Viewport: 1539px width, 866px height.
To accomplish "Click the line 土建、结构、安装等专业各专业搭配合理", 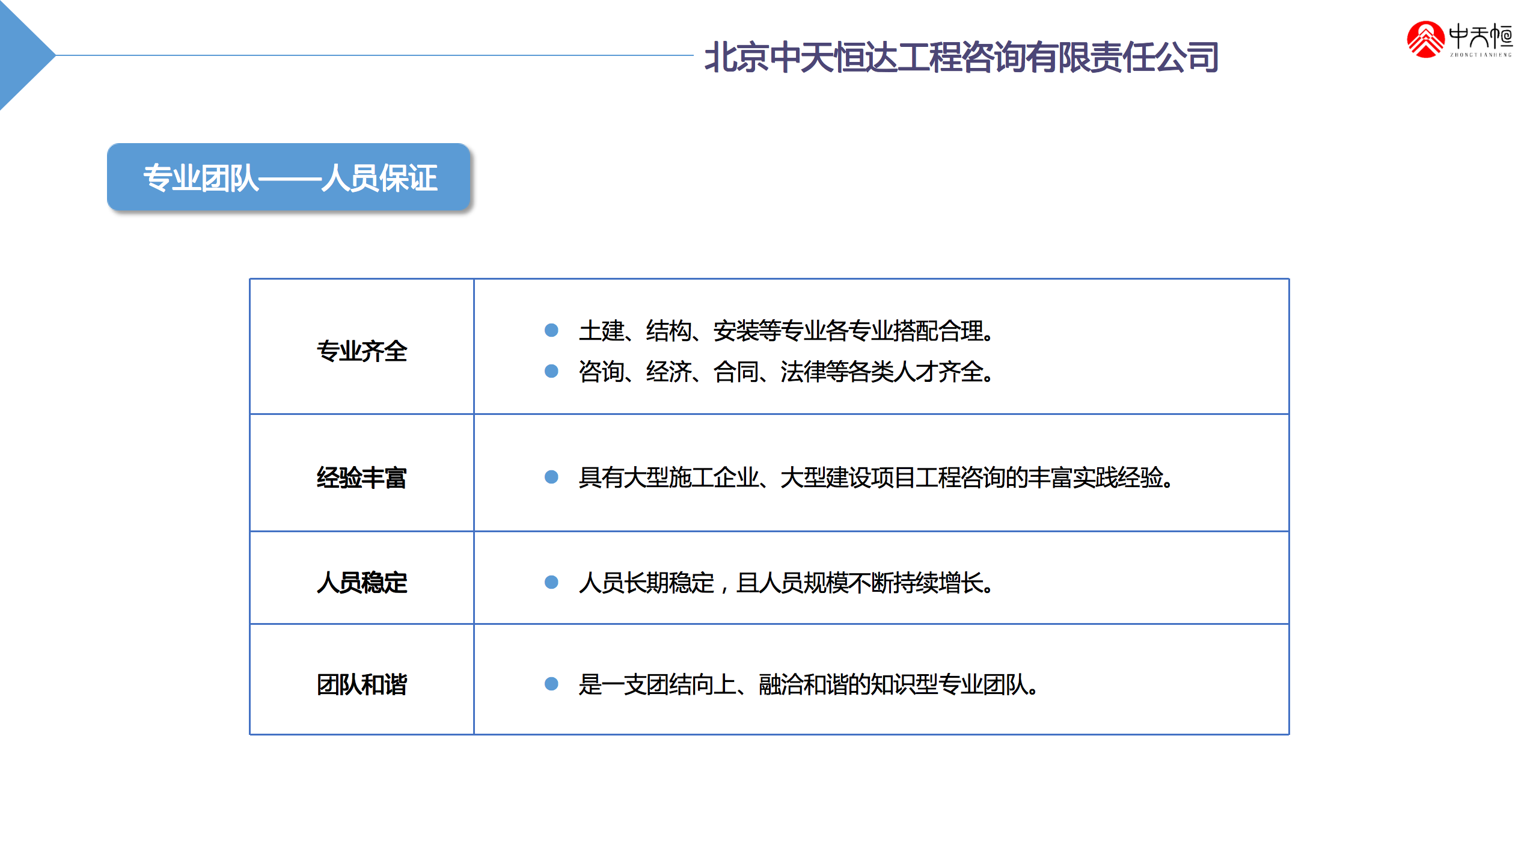I will [x=786, y=331].
